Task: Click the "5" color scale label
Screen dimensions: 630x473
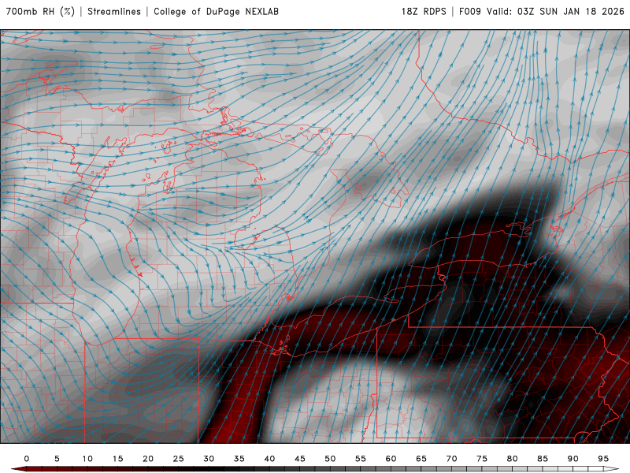Action: click(57, 459)
